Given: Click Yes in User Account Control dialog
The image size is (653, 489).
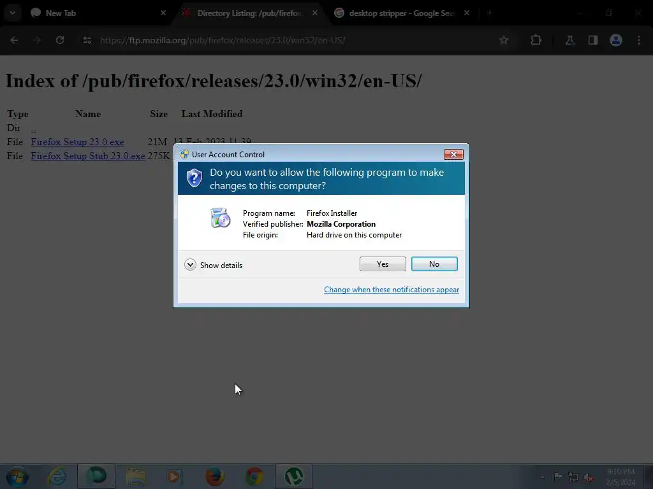Looking at the screenshot, I should point(383,264).
